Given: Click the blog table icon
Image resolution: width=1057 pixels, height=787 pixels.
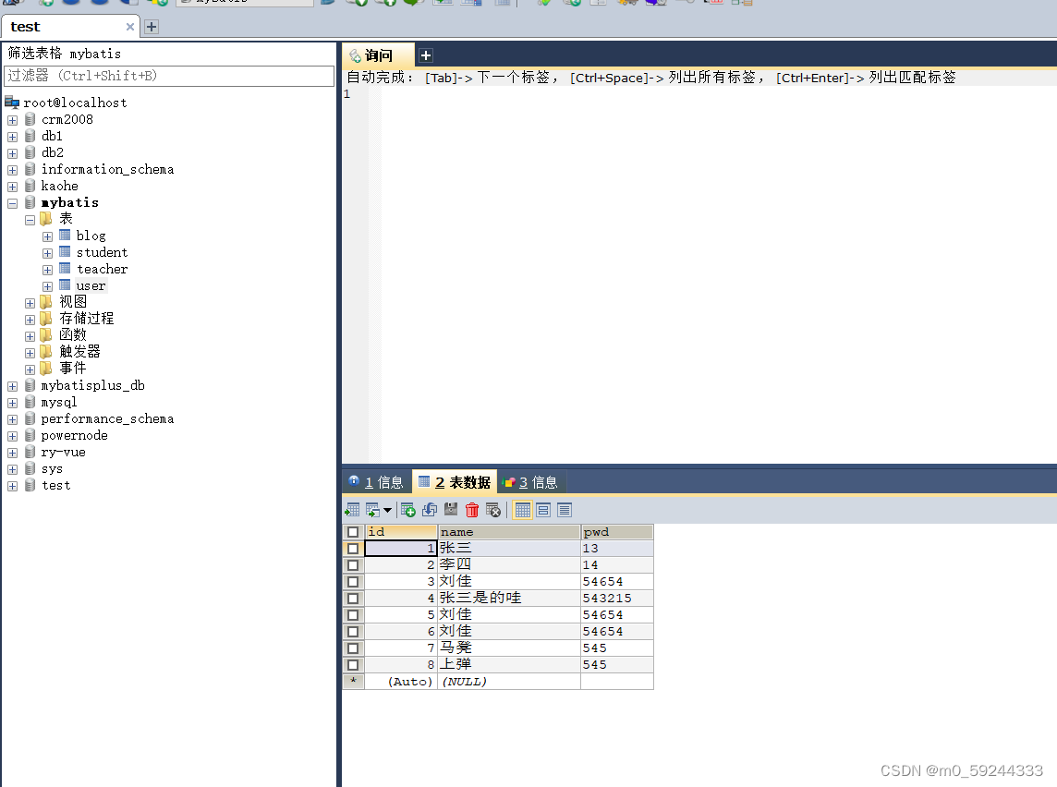Looking at the screenshot, I should (x=65, y=236).
